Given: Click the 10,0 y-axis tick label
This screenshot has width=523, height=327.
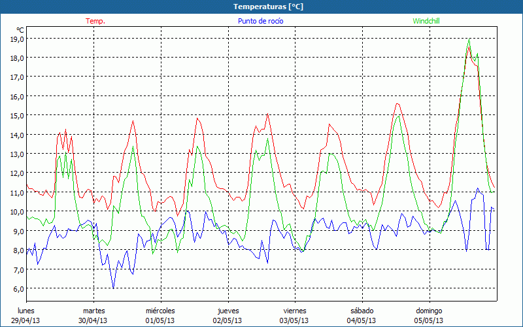Looking at the screenshot, I should click(17, 212).
